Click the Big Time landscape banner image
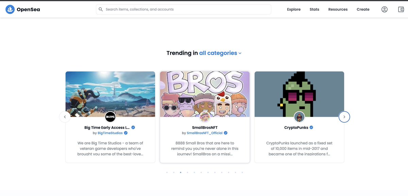This screenshot has height=196, width=408. (110, 94)
